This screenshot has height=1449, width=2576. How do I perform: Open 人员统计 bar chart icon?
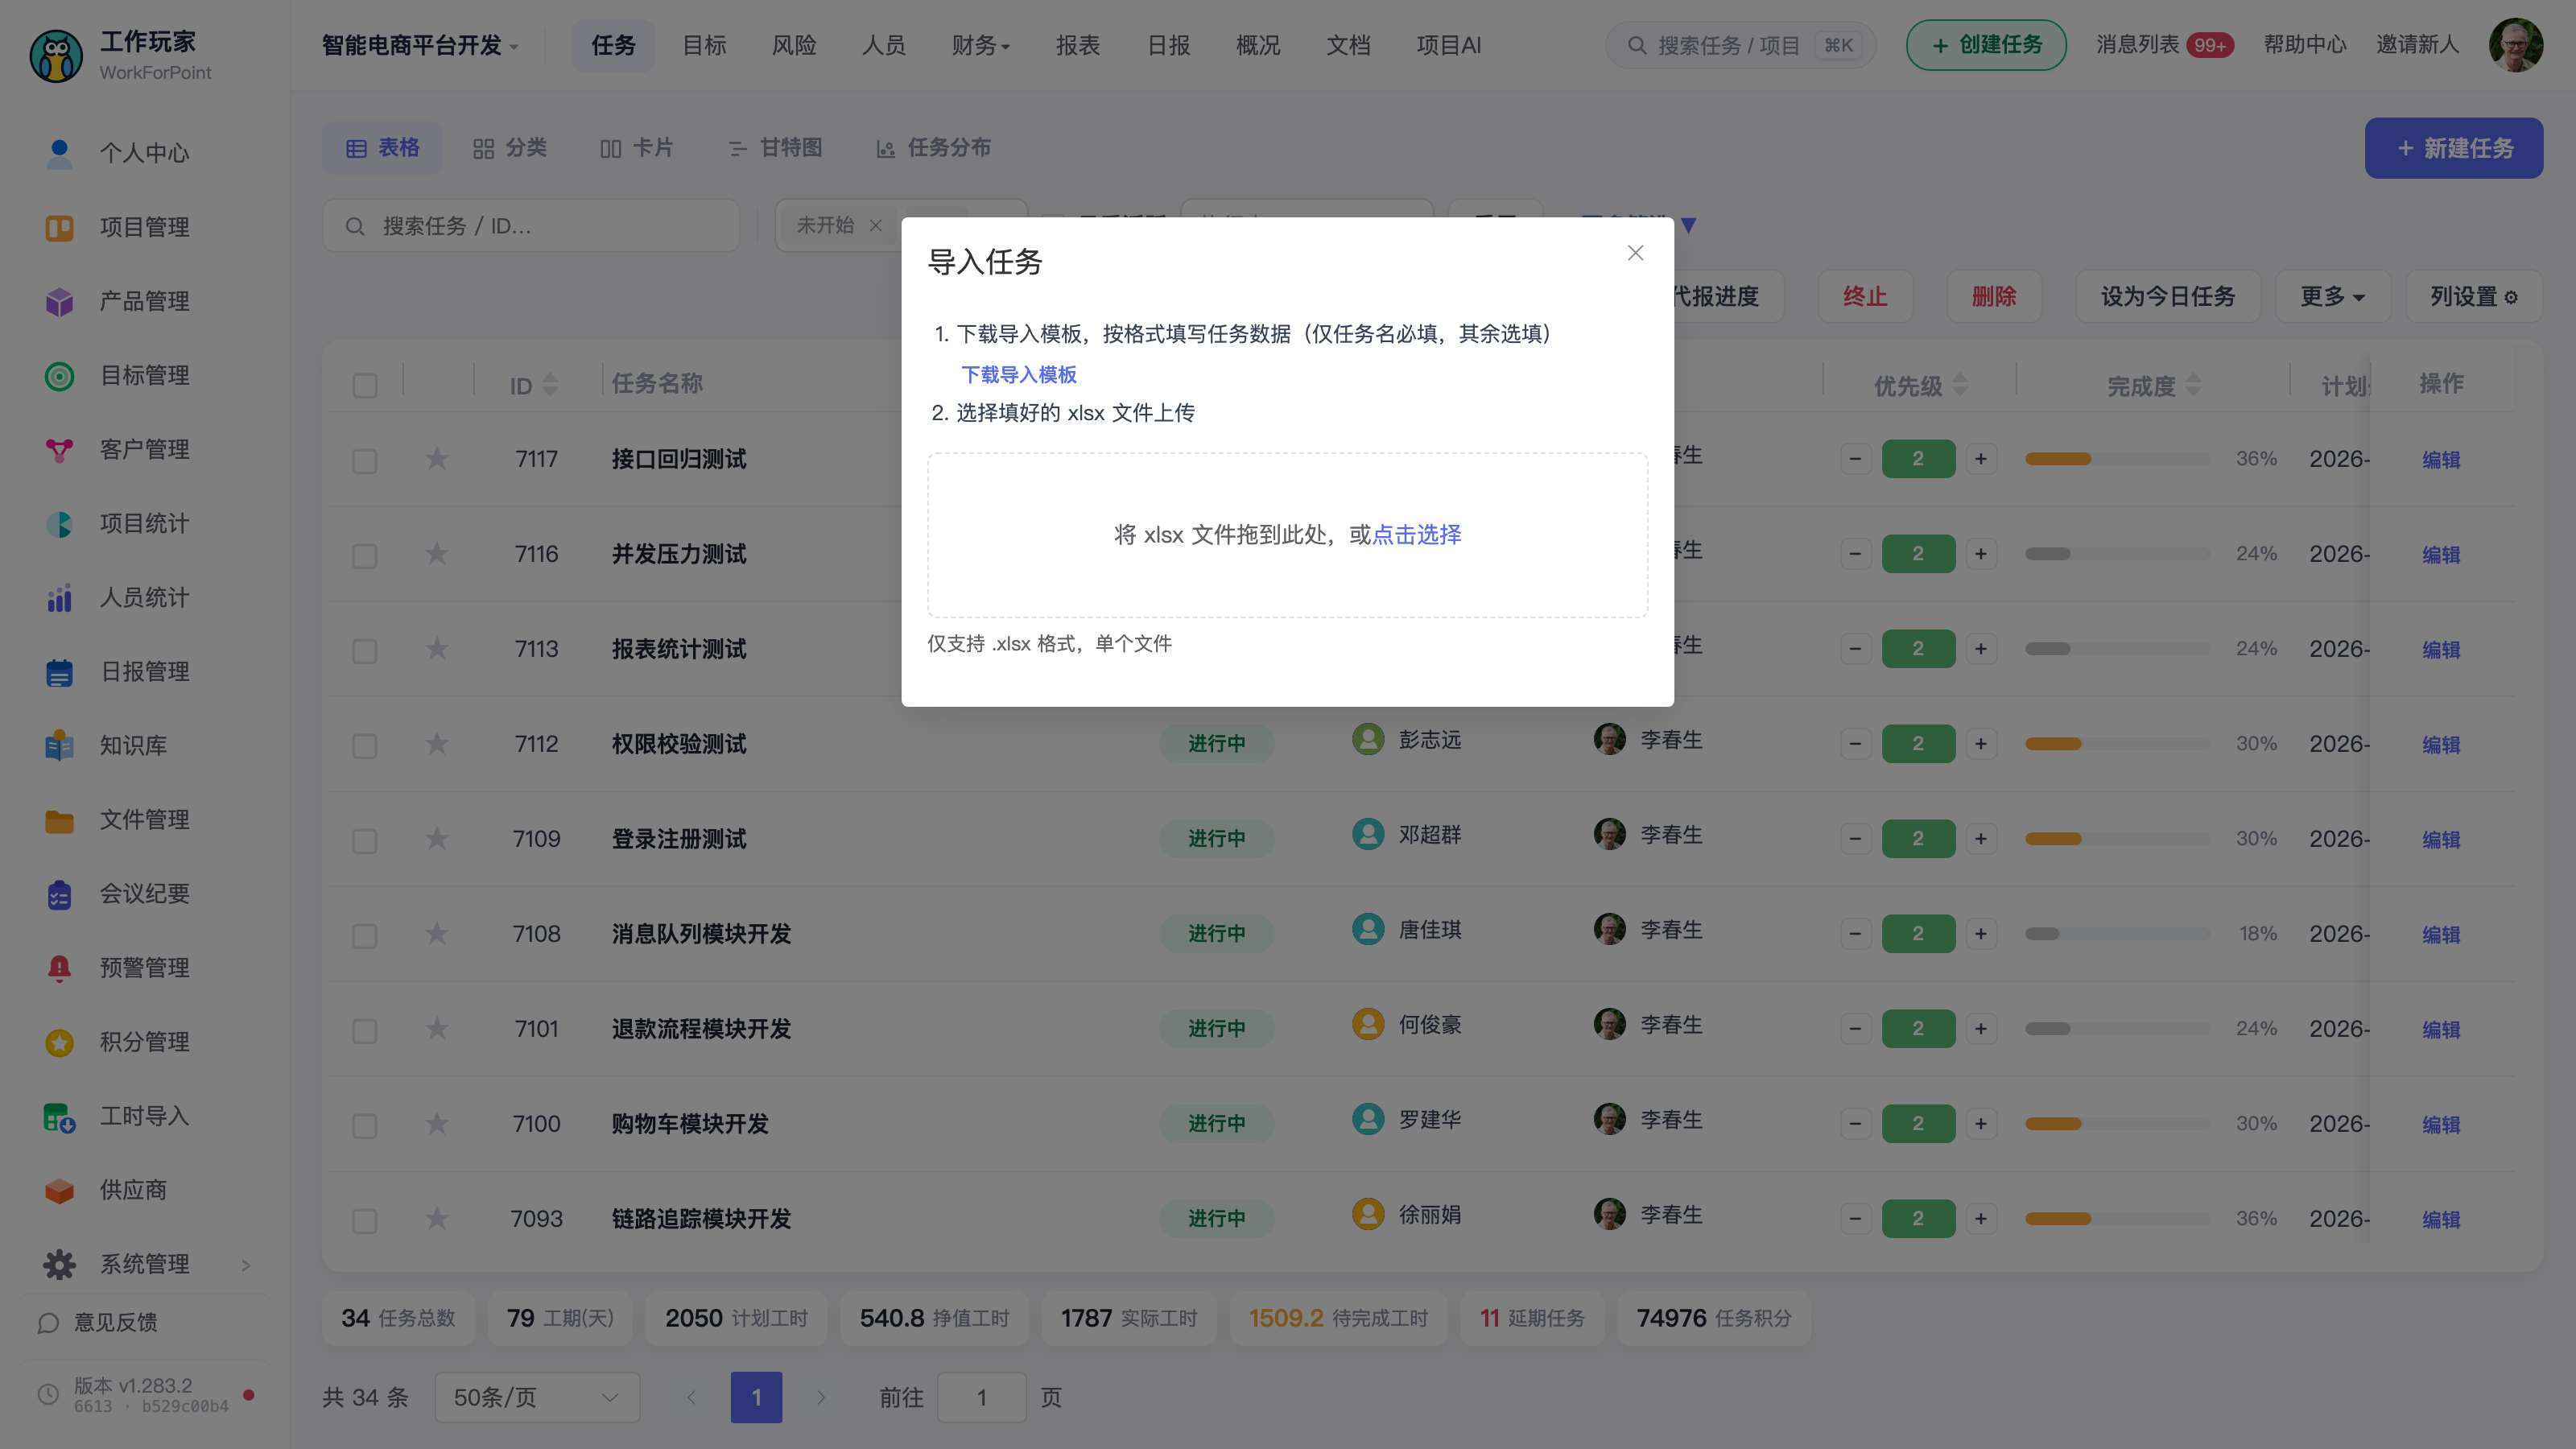point(59,598)
